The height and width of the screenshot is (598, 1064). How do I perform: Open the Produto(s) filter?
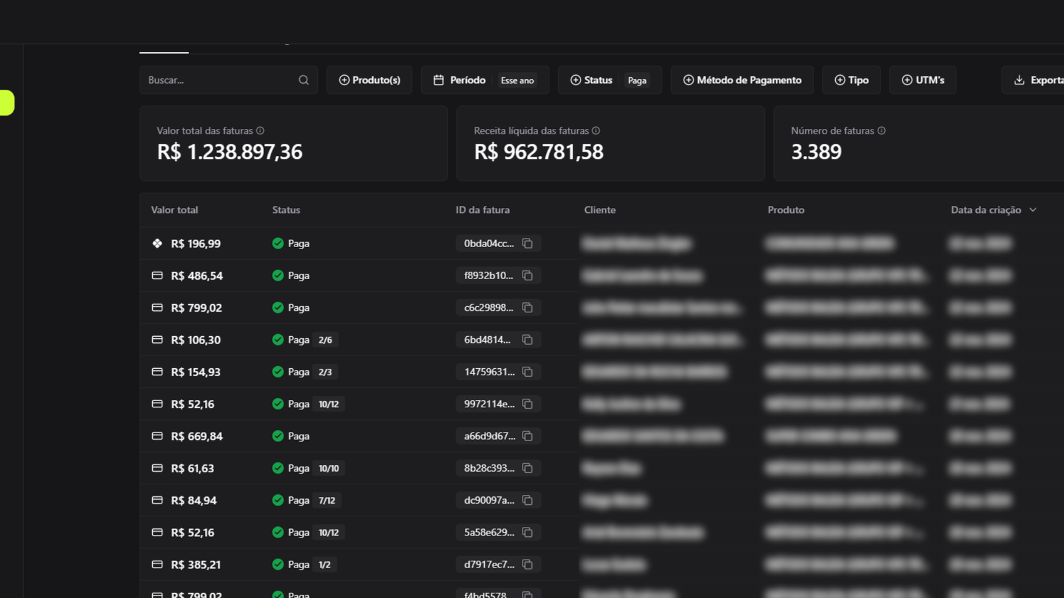(369, 80)
